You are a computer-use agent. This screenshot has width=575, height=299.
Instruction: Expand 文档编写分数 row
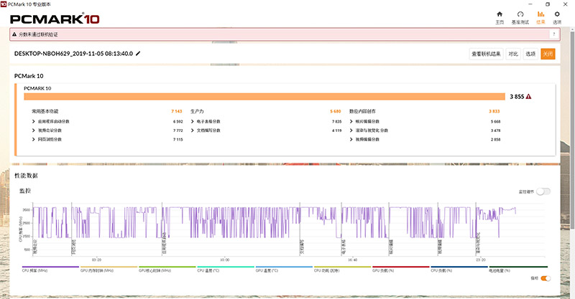(x=193, y=130)
